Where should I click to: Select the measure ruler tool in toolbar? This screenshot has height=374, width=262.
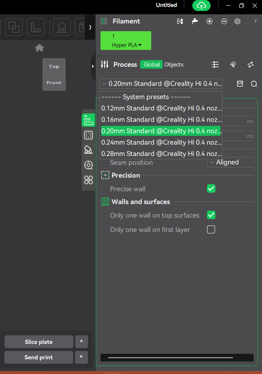(x=36, y=27)
